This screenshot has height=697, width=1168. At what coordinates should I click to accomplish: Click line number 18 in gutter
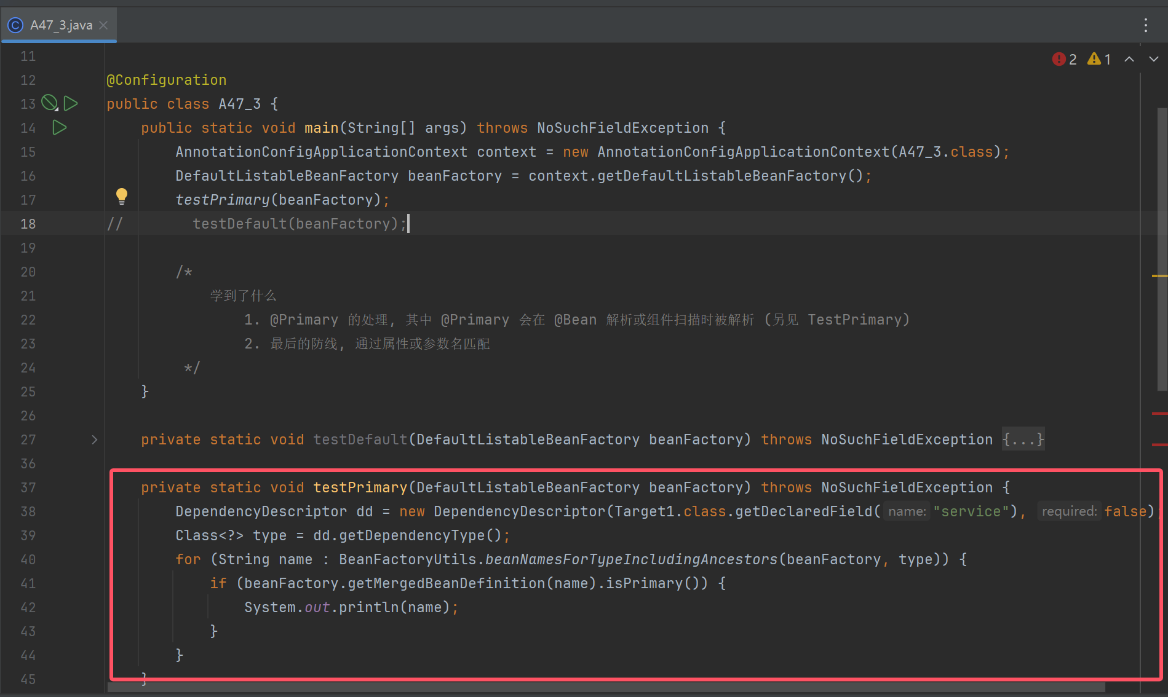tap(28, 224)
